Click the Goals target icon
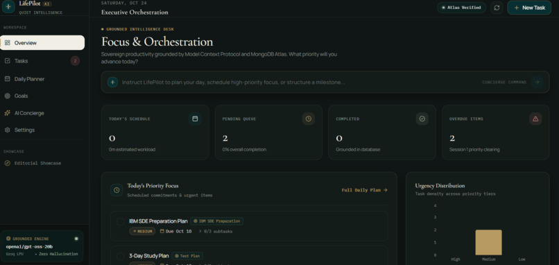 click(8, 96)
